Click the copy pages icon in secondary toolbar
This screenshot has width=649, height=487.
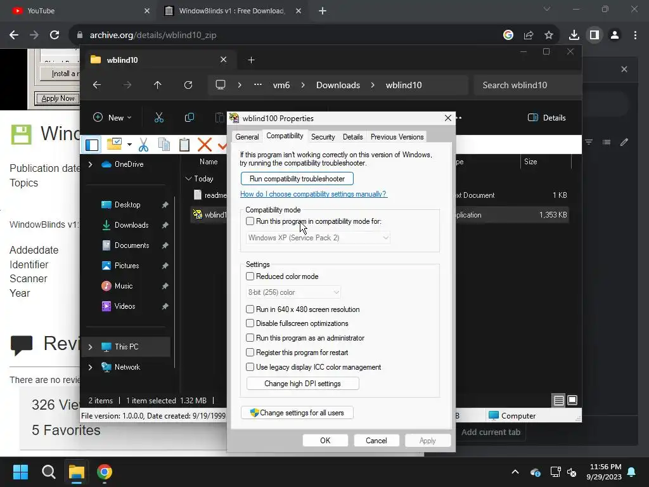point(164,145)
